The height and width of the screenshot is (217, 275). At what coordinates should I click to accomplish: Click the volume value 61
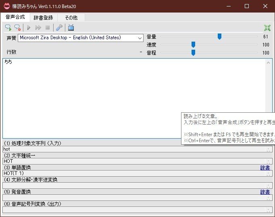pyautogui.click(x=266, y=36)
